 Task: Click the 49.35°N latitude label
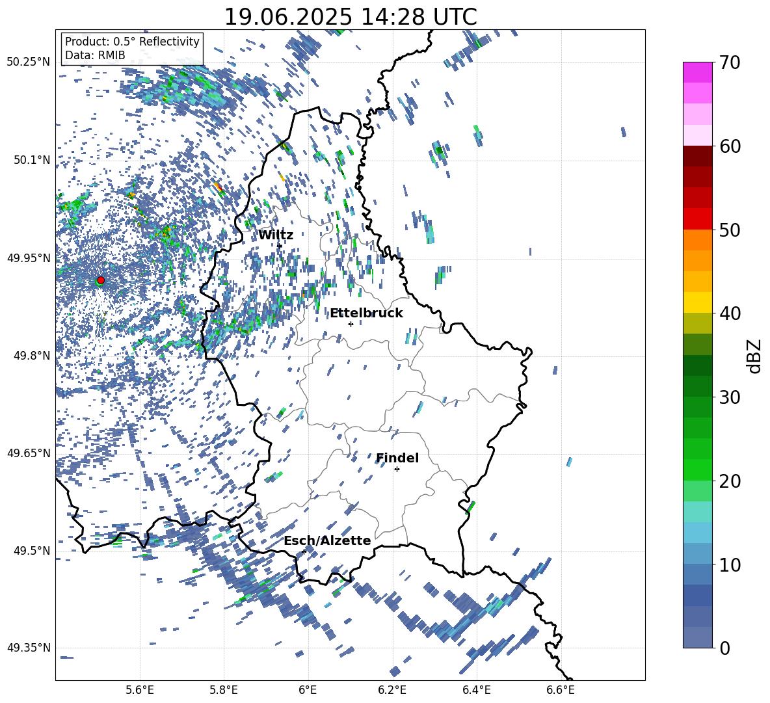(x=29, y=648)
